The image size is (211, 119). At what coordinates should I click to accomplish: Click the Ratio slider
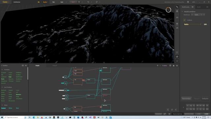[x=193, y=24]
